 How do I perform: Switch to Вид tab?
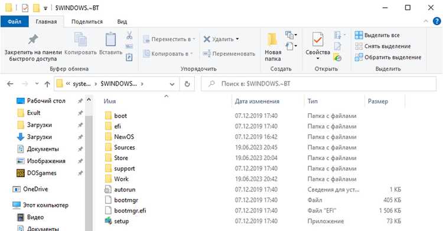tap(122, 21)
